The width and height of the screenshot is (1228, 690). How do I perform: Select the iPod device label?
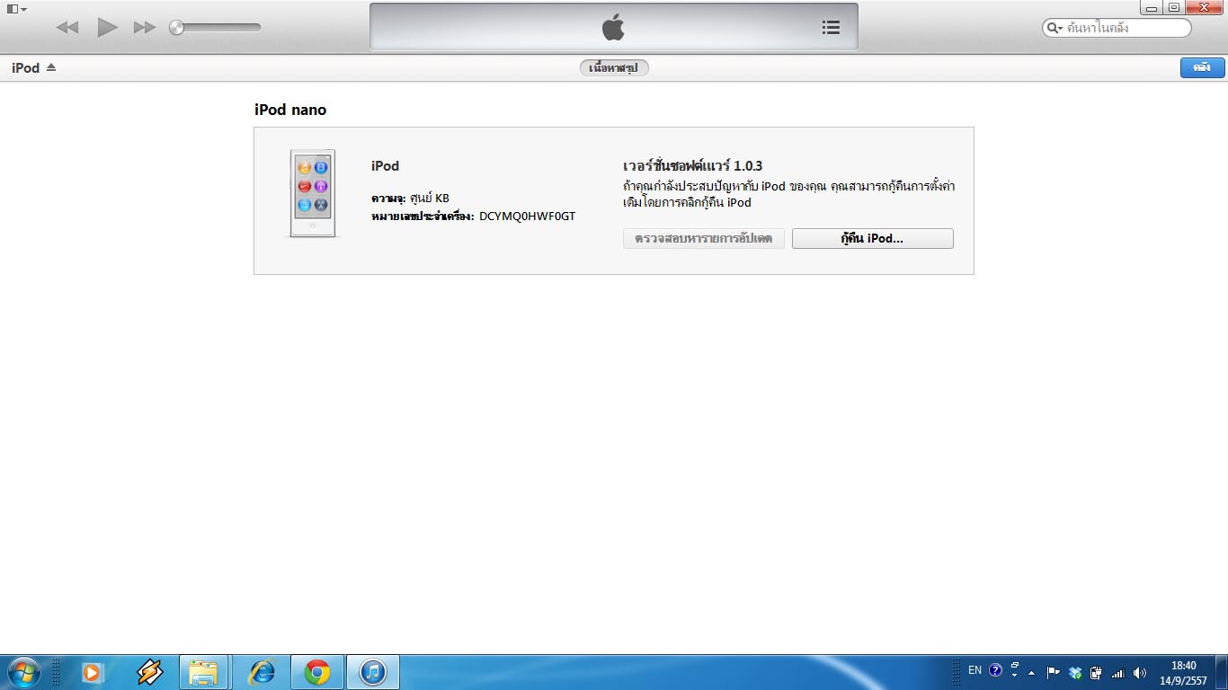pos(25,67)
